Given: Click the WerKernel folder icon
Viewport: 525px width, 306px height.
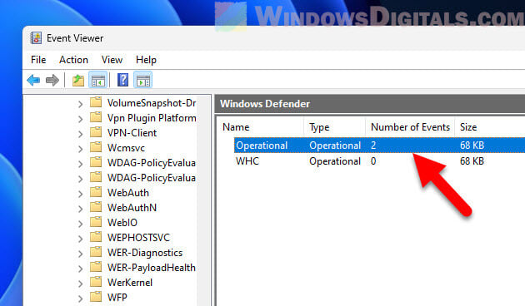Looking at the screenshot, I should (x=96, y=282).
